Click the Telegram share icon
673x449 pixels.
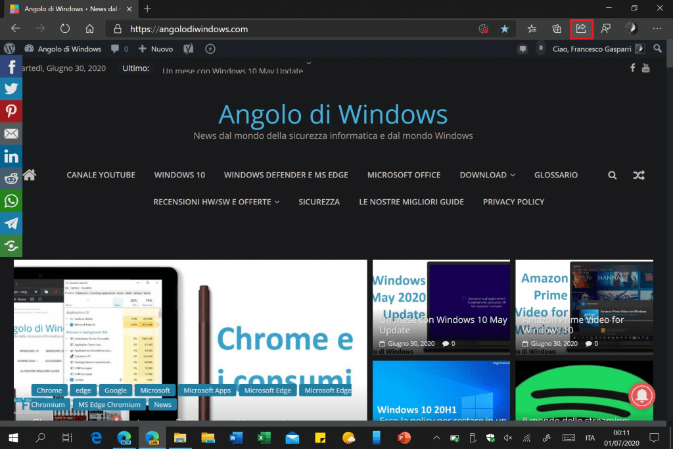coord(11,223)
